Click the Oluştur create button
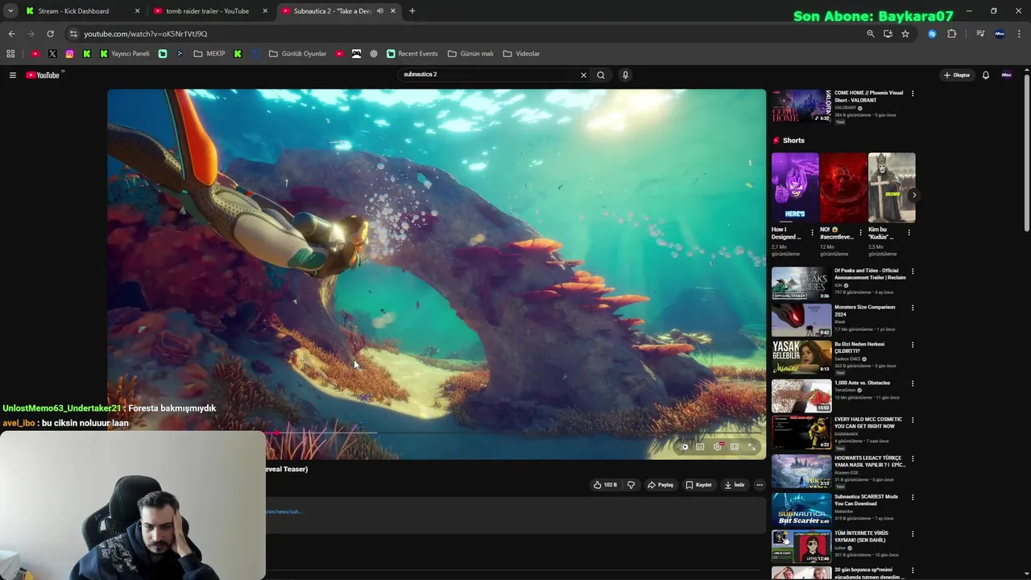 coord(957,75)
